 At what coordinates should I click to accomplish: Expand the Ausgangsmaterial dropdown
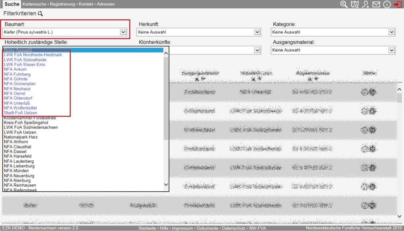coord(391,50)
